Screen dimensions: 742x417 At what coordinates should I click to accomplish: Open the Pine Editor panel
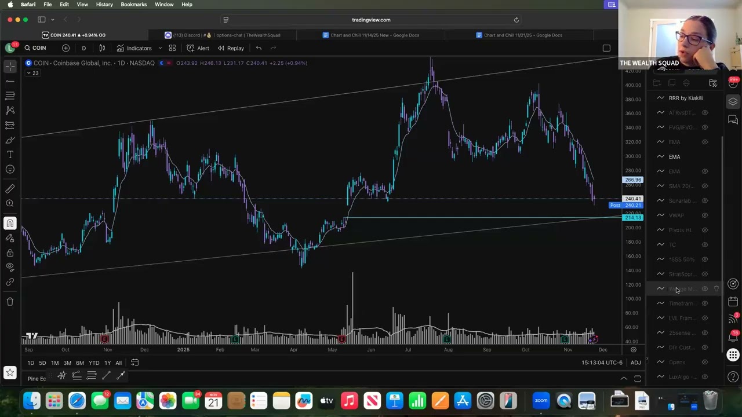(x=37, y=379)
